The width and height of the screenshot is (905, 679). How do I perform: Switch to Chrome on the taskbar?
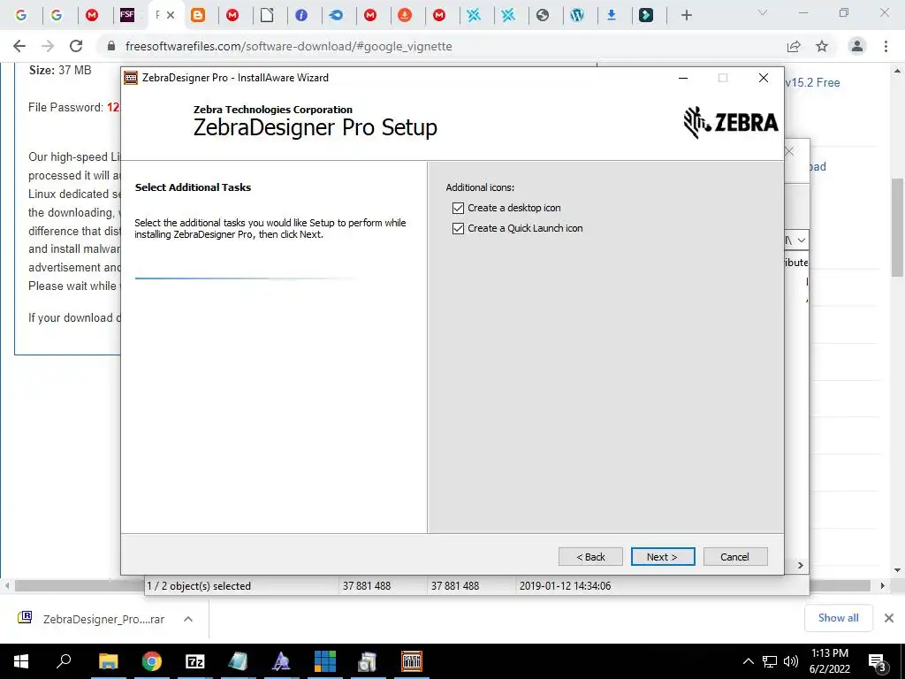tap(152, 661)
